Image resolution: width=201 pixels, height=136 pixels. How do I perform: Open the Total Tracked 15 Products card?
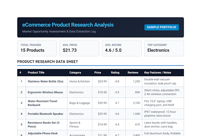[x=37, y=49]
